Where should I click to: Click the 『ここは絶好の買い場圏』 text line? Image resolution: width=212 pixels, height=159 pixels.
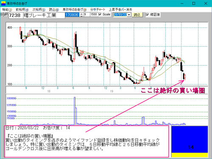tap(30, 136)
